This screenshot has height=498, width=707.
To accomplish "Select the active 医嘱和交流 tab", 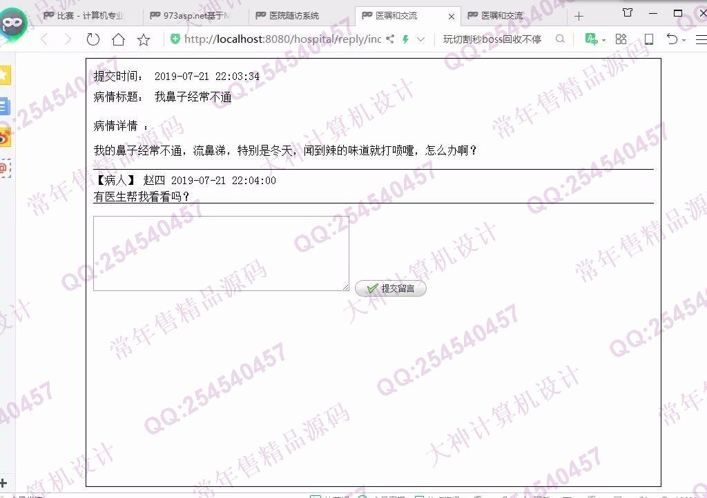I will (x=407, y=16).
